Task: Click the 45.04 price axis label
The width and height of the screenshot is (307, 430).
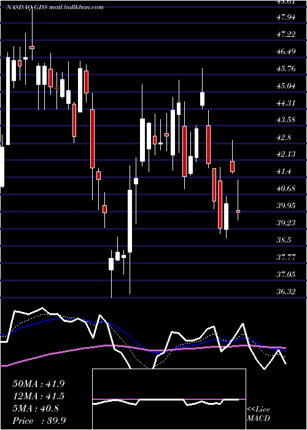Action: pyautogui.click(x=286, y=86)
